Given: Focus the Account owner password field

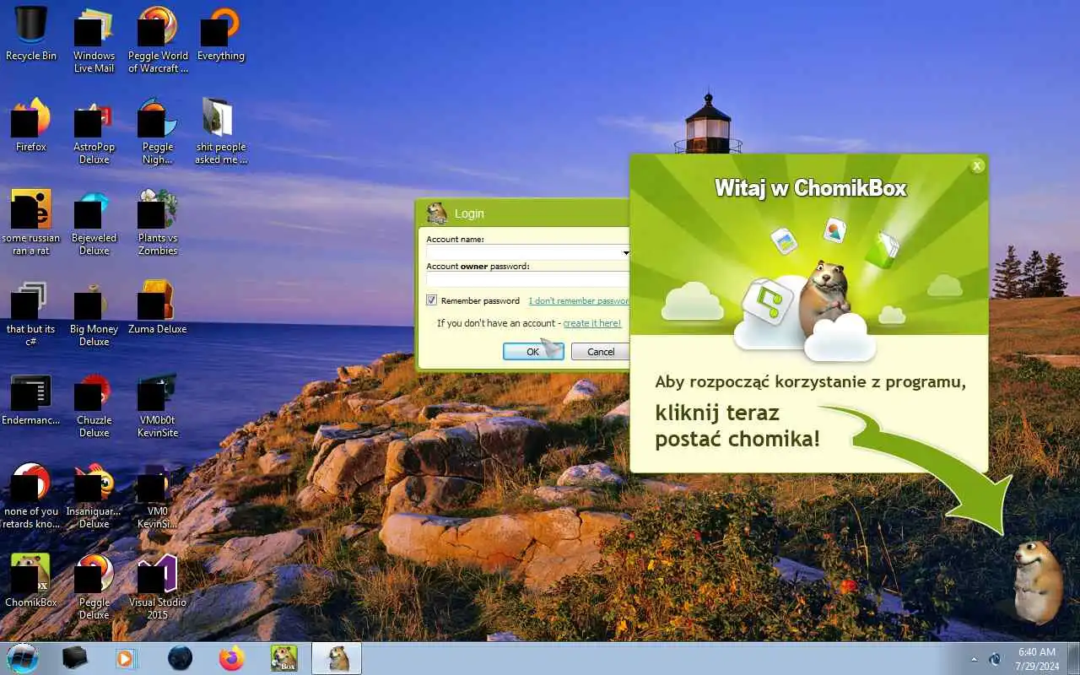Looking at the screenshot, I should click(x=527, y=279).
